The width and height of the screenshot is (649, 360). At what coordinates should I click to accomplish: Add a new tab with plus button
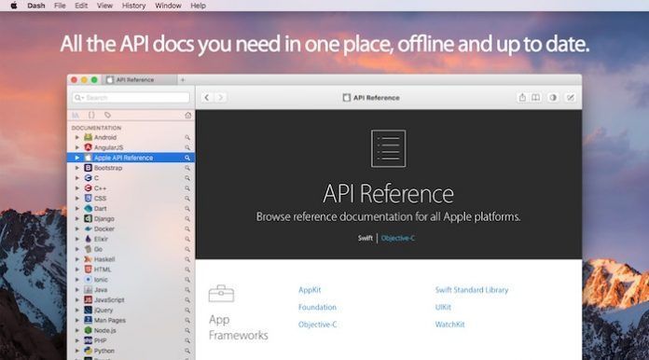pos(183,80)
